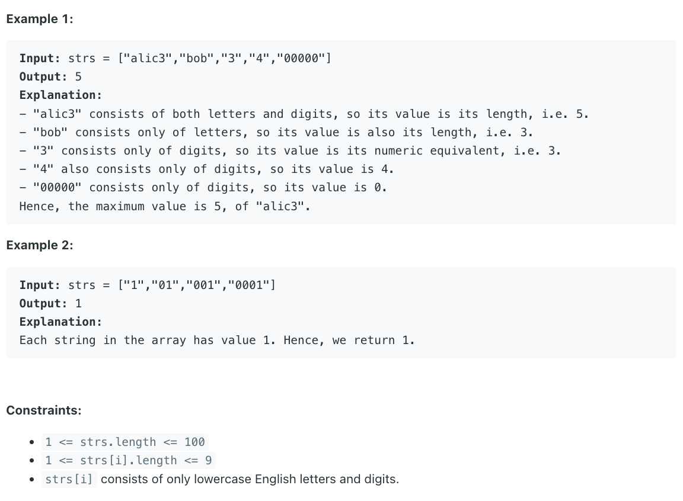Click the Explanation label in Example 1
The image size is (683, 501).
60,95
